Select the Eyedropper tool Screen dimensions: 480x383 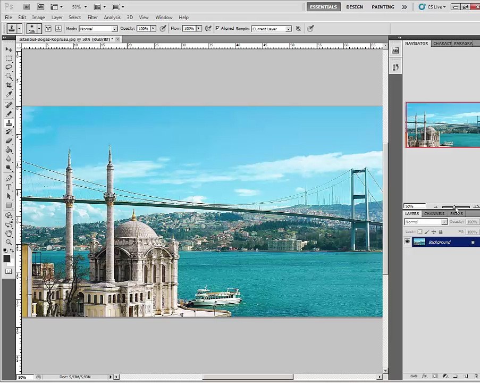(x=9, y=94)
